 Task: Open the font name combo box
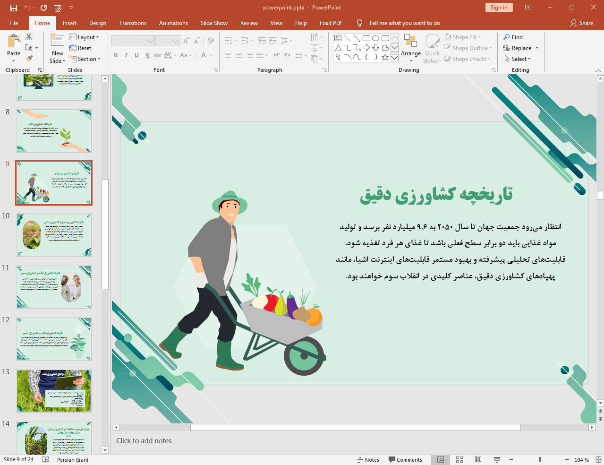coord(133,41)
